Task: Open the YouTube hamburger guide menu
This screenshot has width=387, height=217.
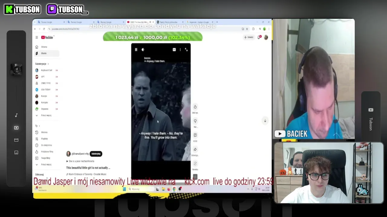Action: (37, 37)
